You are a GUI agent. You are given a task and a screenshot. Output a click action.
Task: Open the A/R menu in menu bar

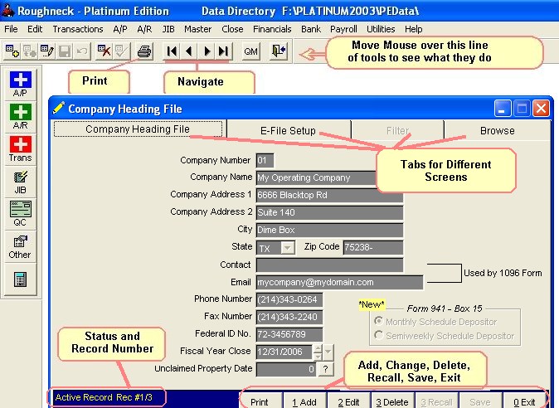click(x=144, y=29)
